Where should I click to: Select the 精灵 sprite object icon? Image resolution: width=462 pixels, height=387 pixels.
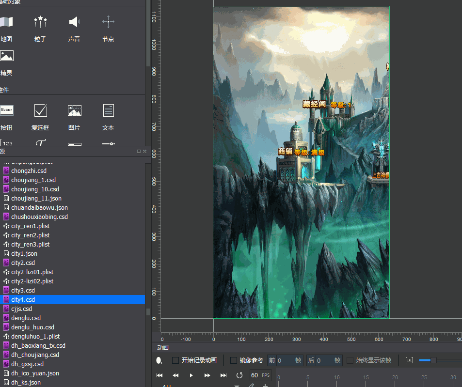coord(6,56)
